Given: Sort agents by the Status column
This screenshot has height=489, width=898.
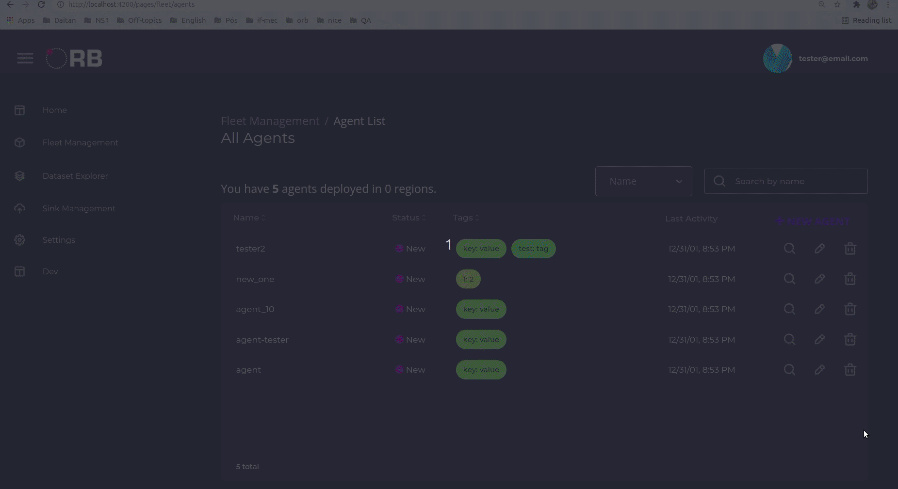Looking at the screenshot, I should tap(408, 218).
